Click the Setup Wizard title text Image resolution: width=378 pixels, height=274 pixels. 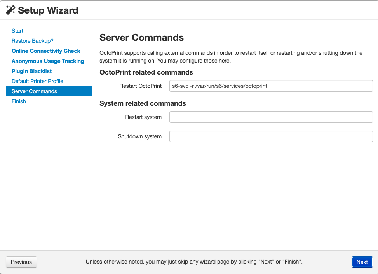(x=48, y=10)
